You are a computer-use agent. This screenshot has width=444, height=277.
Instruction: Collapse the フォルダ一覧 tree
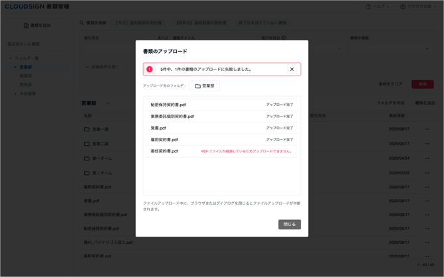[11, 58]
